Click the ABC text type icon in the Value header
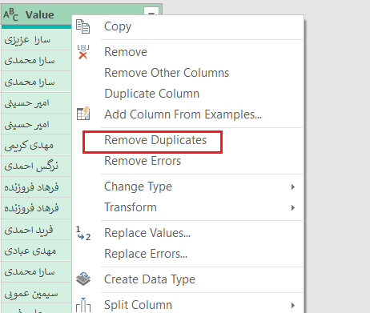 (10, 14)
